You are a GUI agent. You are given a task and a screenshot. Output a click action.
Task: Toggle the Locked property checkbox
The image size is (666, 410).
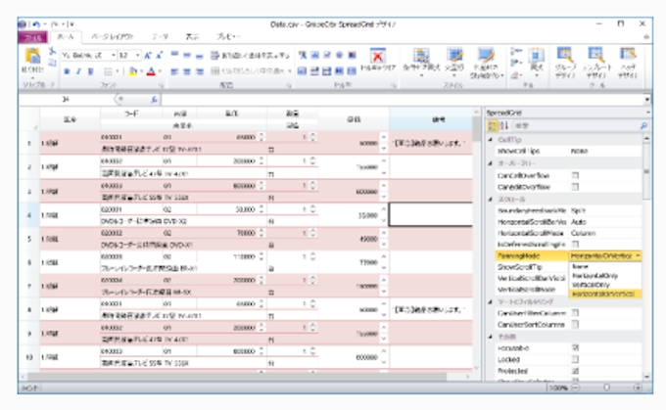click(x=575, y=360)
